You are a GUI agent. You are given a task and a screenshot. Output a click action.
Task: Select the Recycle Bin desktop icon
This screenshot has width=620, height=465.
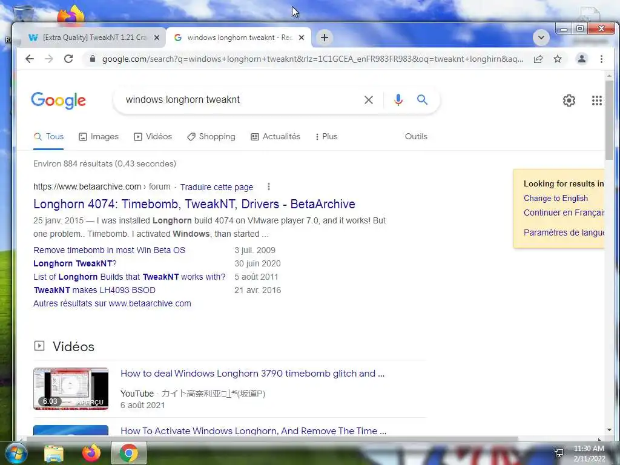coord(24,14)
